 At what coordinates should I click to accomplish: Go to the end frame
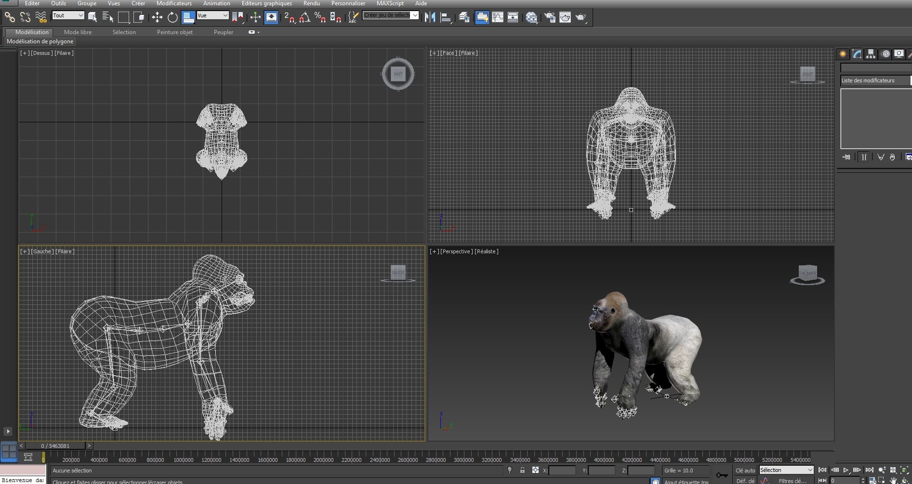point(869,470)
